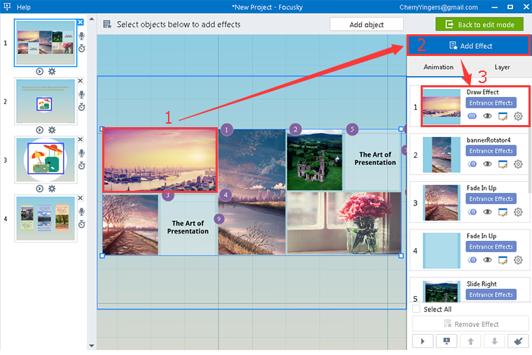Click Entrance Effects for bannerRotator4
Viewport: 532px width, 355px height.
coord(491,151)
